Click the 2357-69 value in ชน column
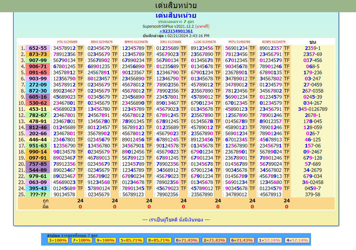 pyautogui.click(x=313, y=54)
